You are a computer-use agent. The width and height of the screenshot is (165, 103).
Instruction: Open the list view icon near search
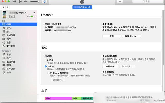120,1
